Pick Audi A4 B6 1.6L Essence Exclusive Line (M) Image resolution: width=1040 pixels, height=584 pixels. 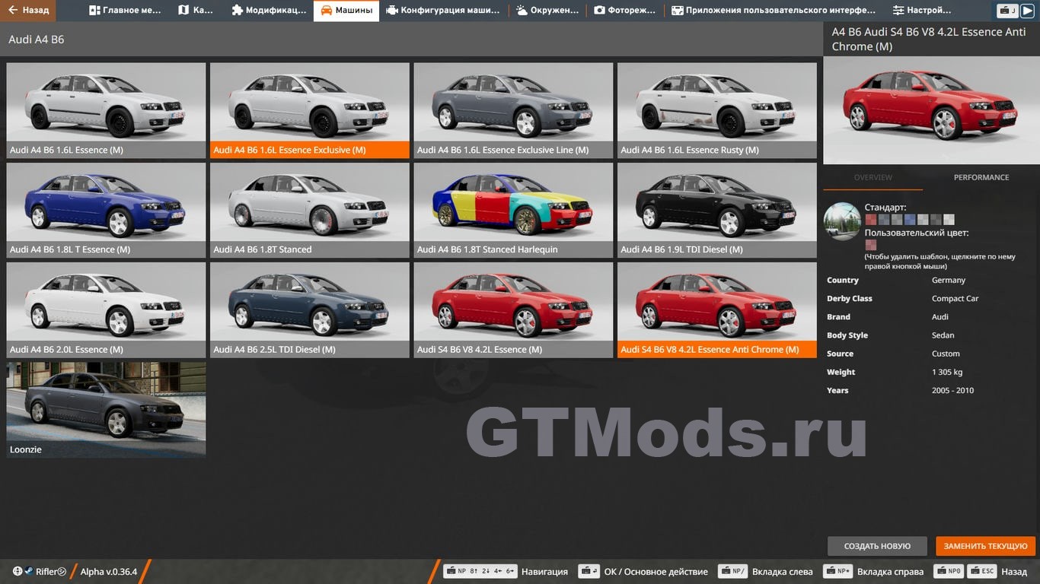point(513,110)
